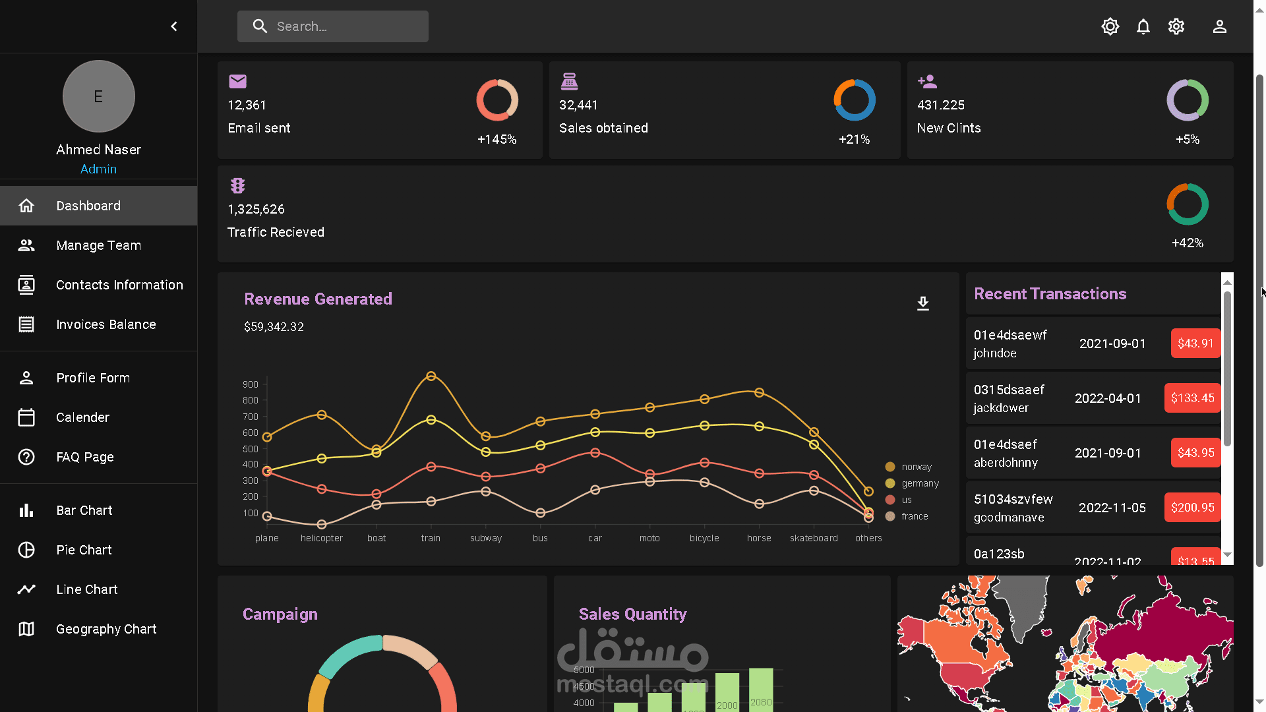1266x712 pixels.
Task: Click the Manage Team people icon
Action: coord(26,245)
